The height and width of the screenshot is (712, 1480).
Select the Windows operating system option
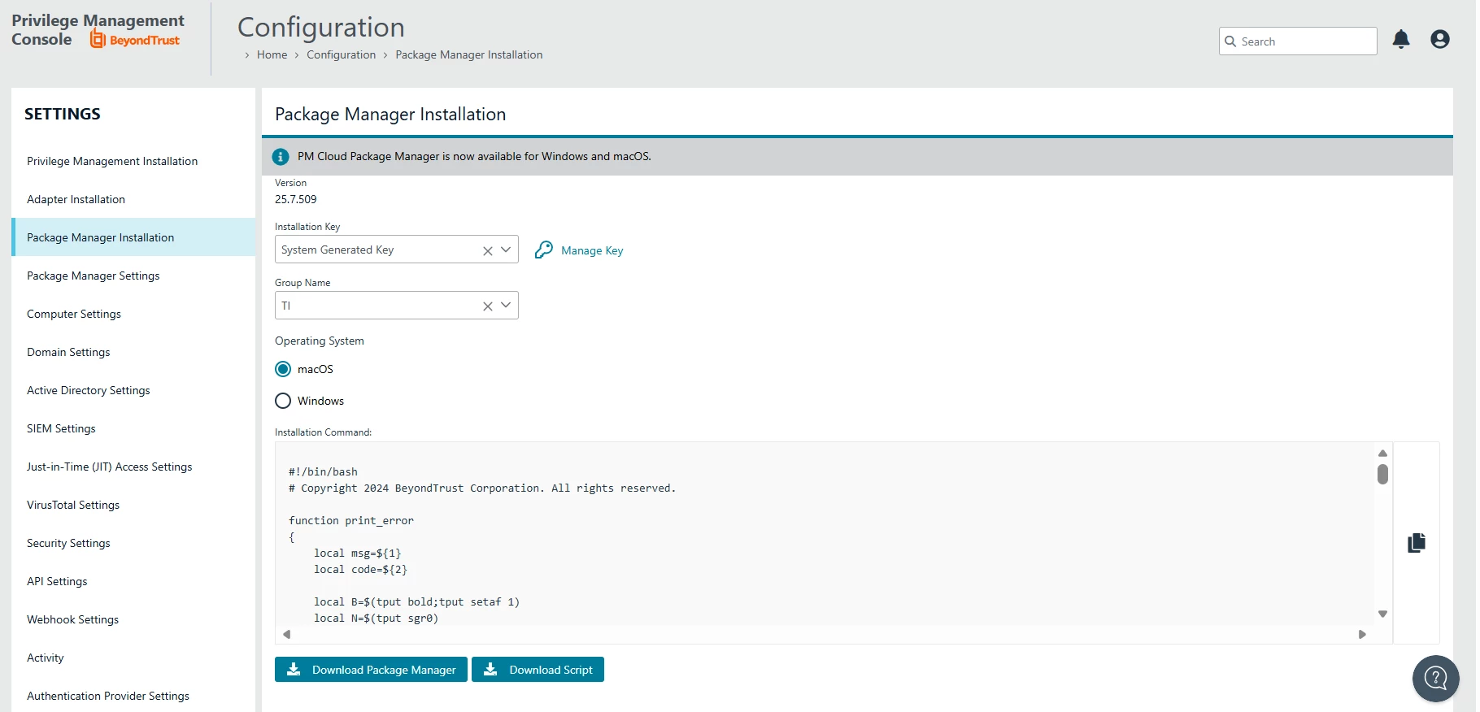pos(283,401)
